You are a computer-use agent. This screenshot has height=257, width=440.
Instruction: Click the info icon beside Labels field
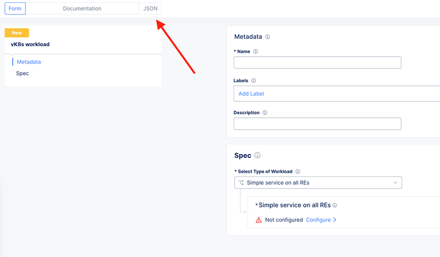coord(254,81)
